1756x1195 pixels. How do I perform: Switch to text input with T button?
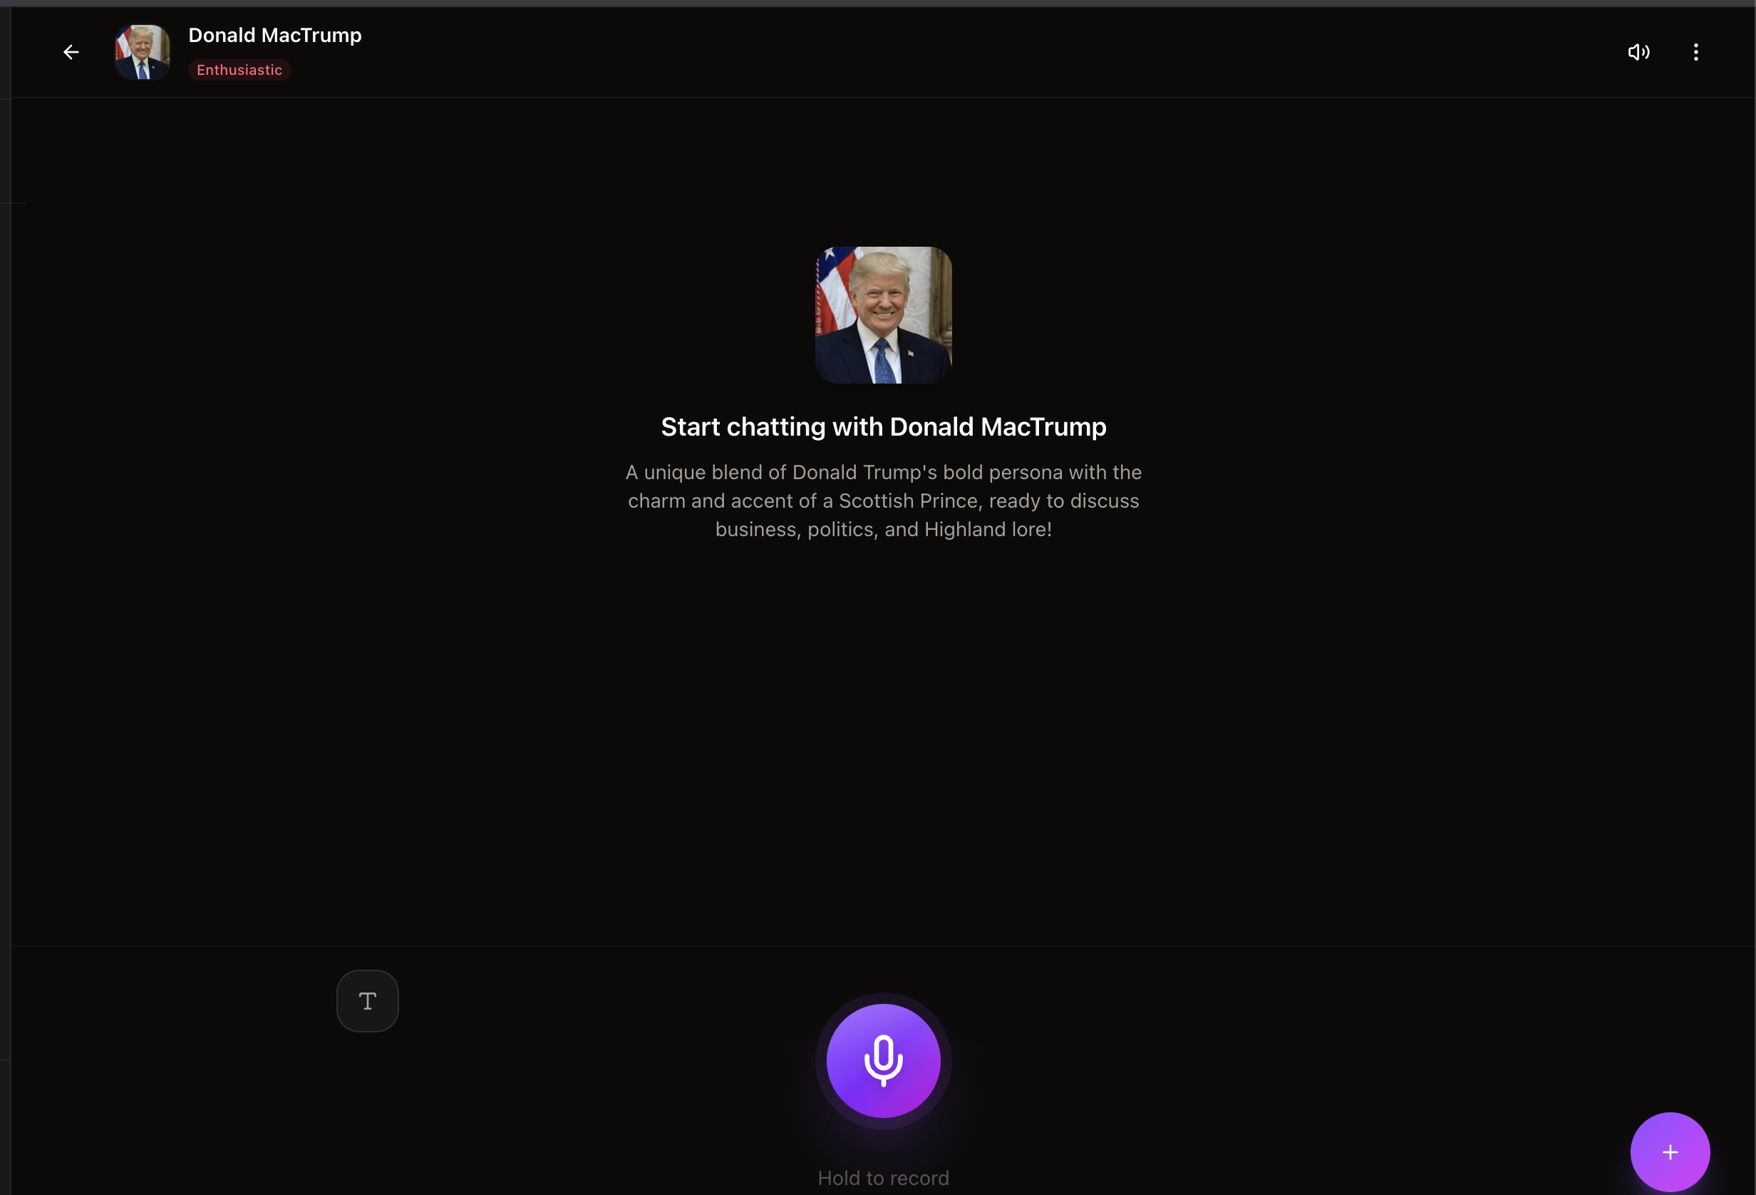click(367, 1001)
